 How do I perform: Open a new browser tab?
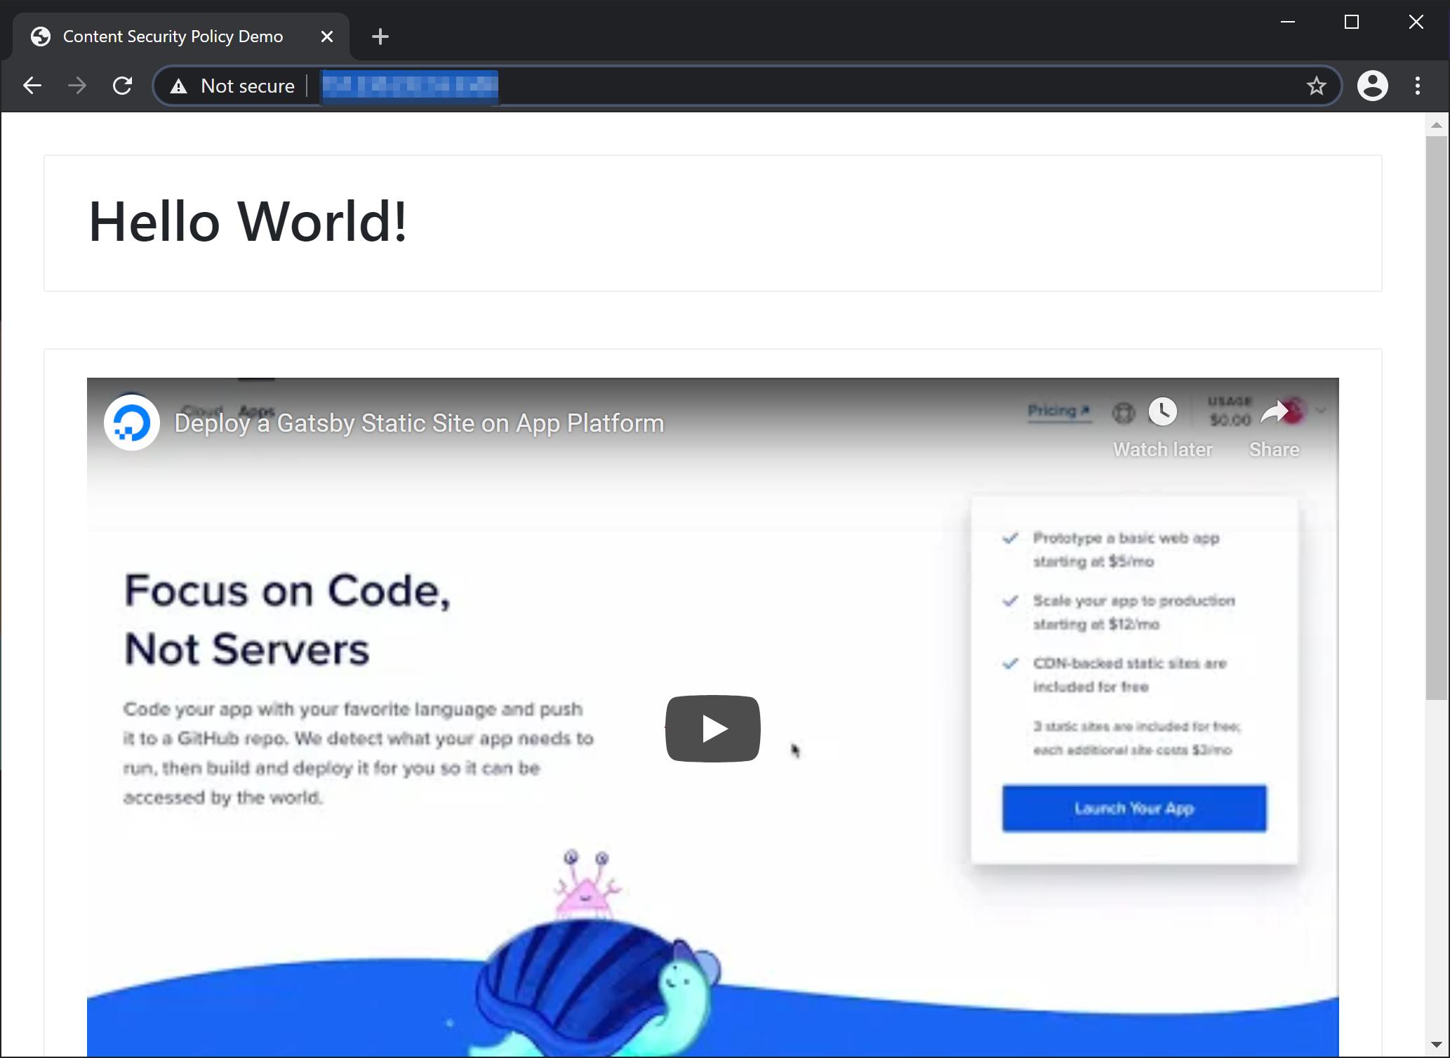click(380, 36)
